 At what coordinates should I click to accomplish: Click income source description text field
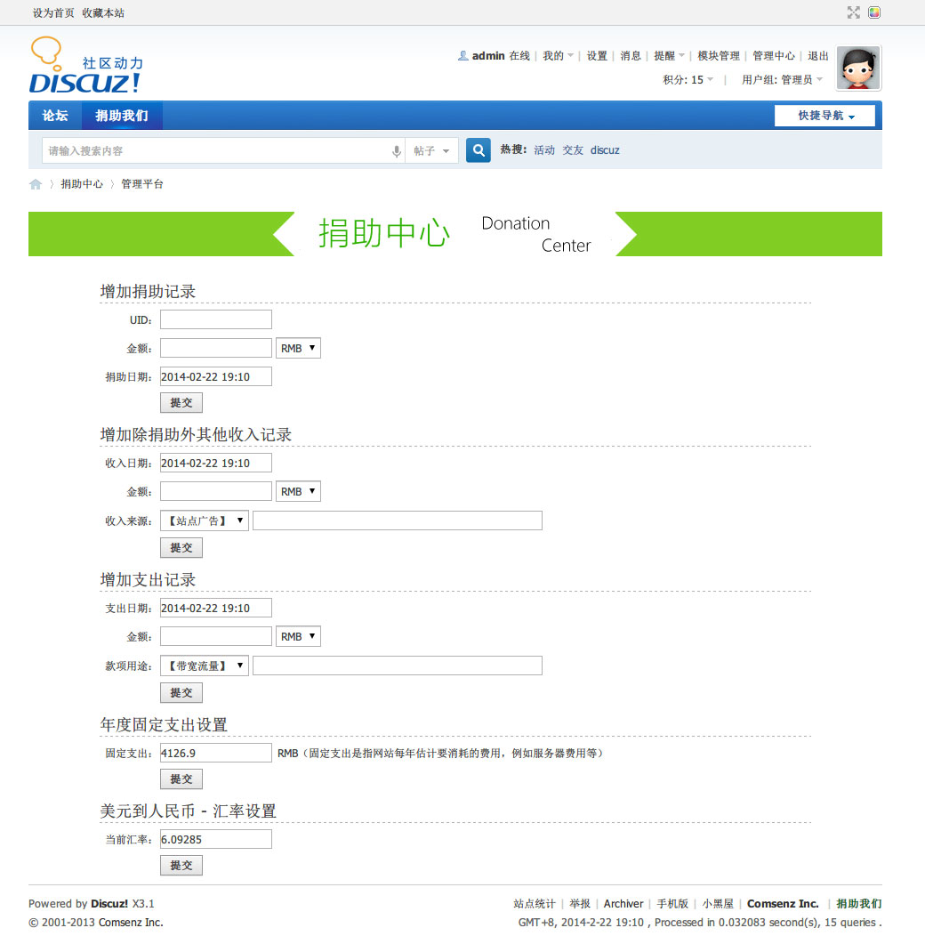[398, 520]
